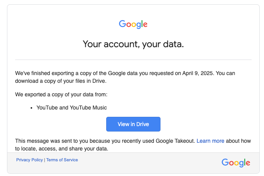Follow the Learn more link

coord(210,141)
